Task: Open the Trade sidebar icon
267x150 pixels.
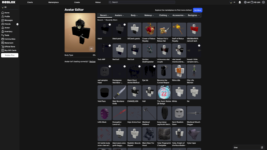Action: [3, 35]
